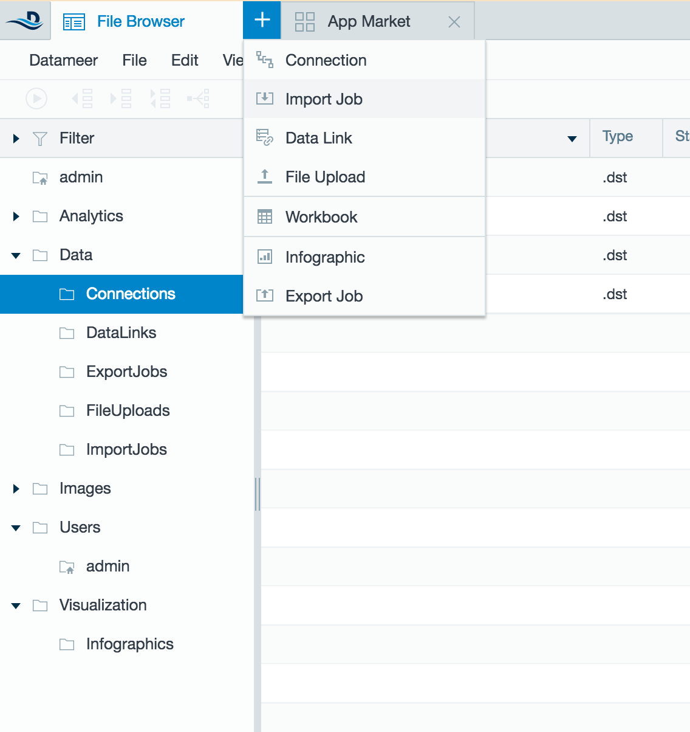
Task: Click the Infographics folder icon
Action: click(x=67, y=644)
